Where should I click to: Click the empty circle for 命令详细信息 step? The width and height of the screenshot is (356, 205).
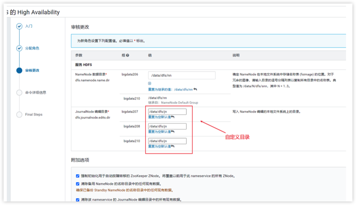pos(19,92)
